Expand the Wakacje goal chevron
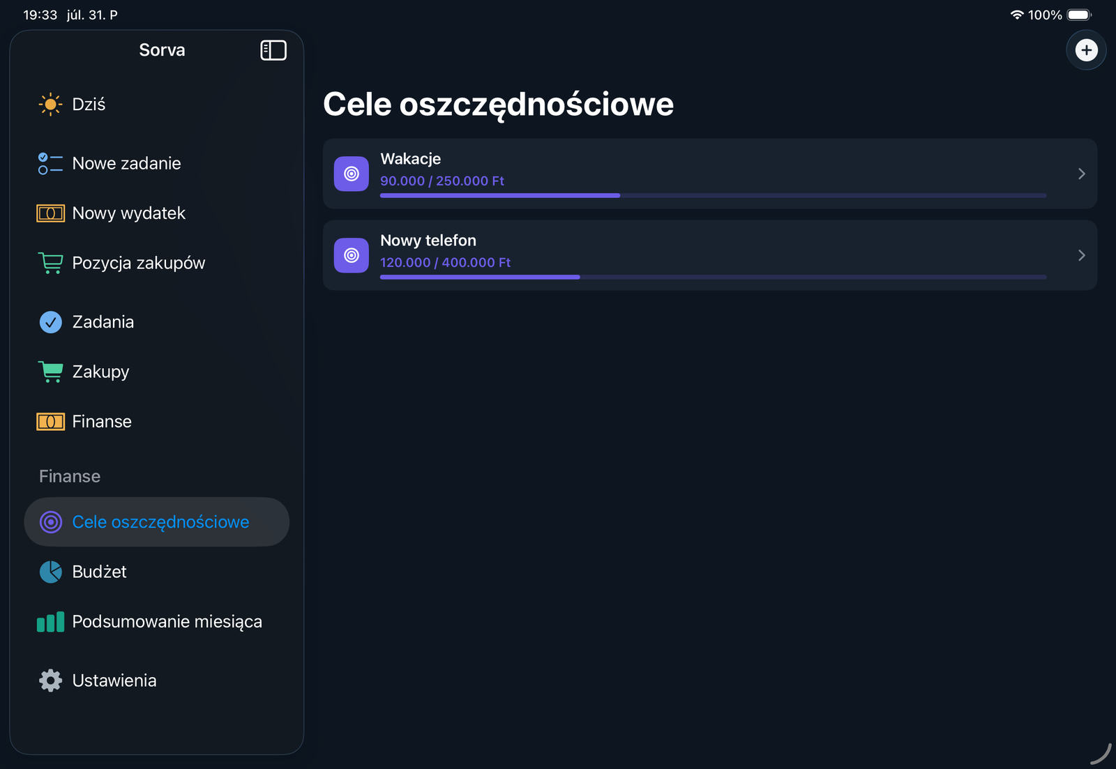This screenshot has height=769, width=1116. [x=1081, y=174]
